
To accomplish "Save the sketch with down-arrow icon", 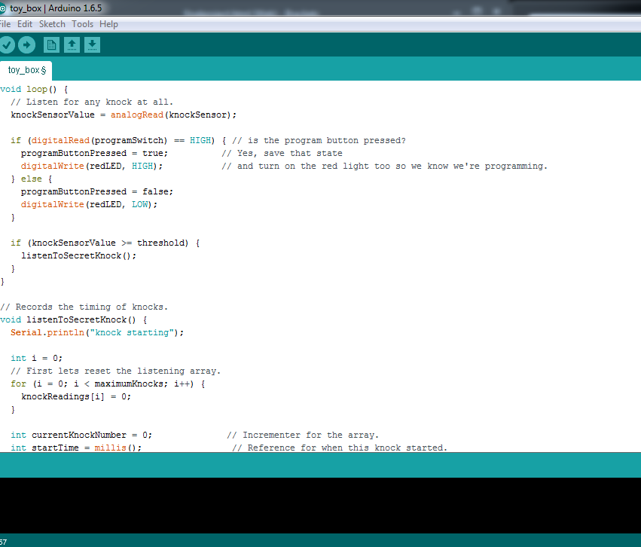I will coord(93,45).
